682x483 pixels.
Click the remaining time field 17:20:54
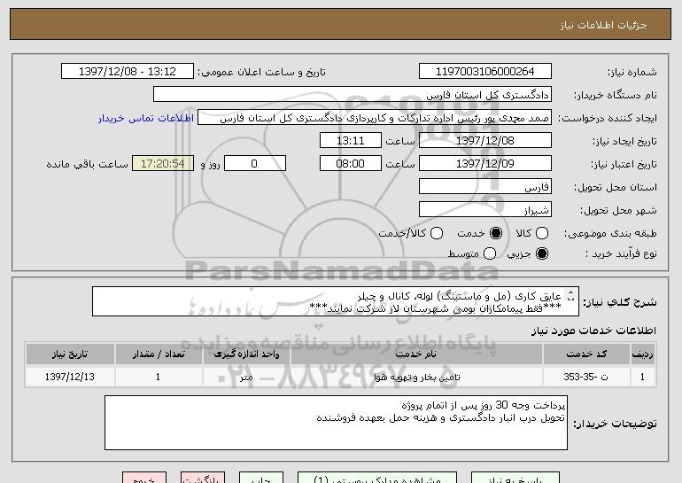point(163,164)
